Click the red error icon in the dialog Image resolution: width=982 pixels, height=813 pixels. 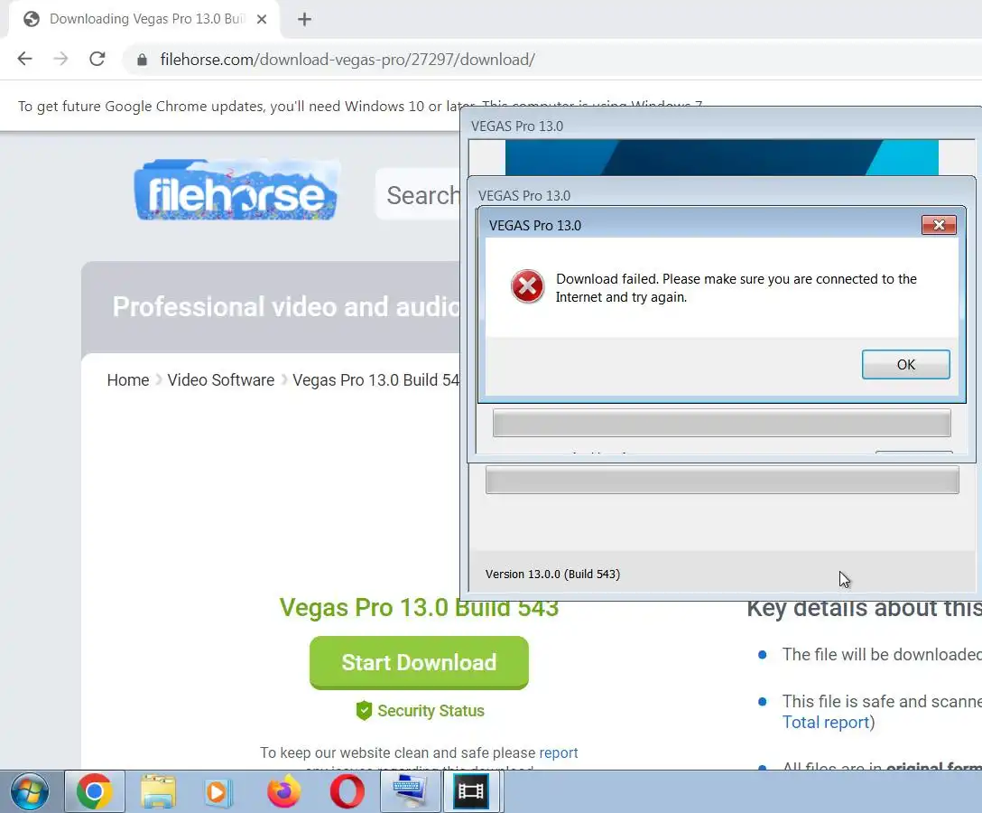coord(527,287)
